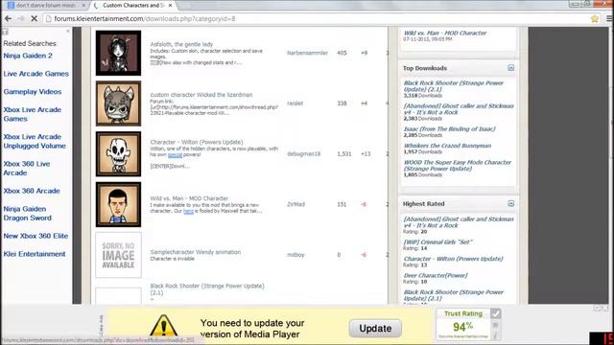Click the Trust Rating 94% badge
Image resolution: width=614 pixels, height=345 pixels.
click(x=462, y=326)
